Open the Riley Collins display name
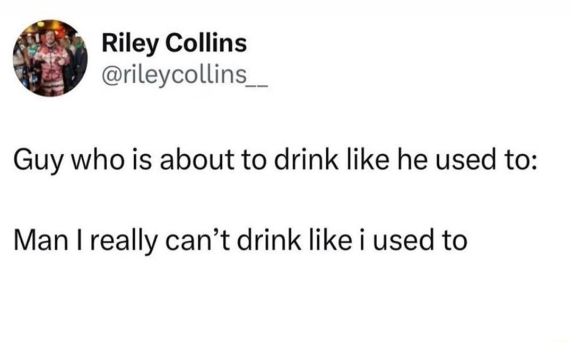 pyautogui.click(x=174, y=43)
